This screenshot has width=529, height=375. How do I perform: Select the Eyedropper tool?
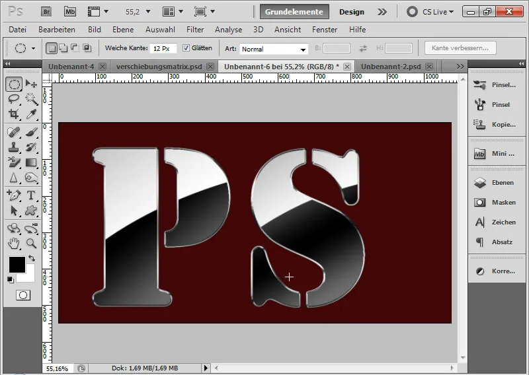[x=31, y=114]
